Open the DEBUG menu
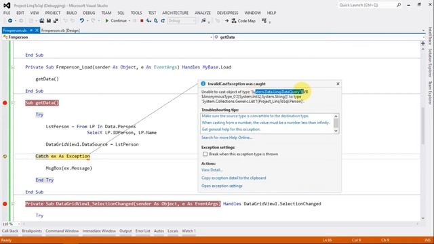 tap(89, 13)
